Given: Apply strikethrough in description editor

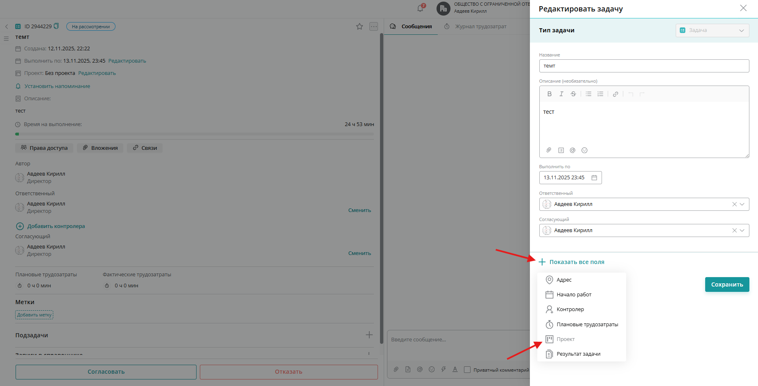Looking at the screenshot, I should [x=573, y=94].
